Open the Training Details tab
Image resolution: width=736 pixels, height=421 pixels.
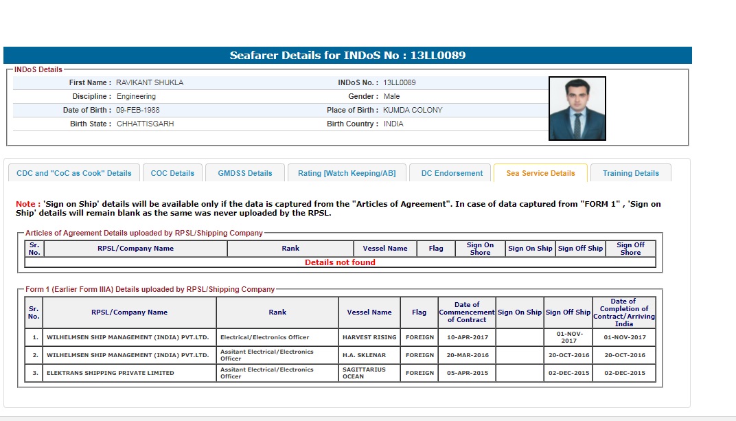pos(630,173)
